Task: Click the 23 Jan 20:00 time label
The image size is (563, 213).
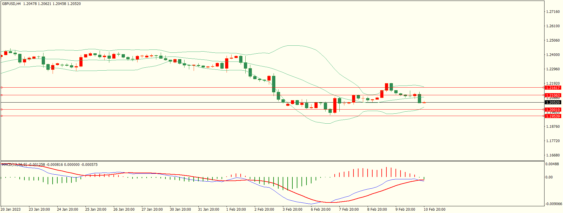Action: [39, 209]
